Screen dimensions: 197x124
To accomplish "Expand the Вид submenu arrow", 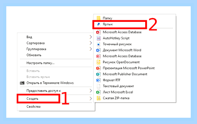I will tap(91, 37).
